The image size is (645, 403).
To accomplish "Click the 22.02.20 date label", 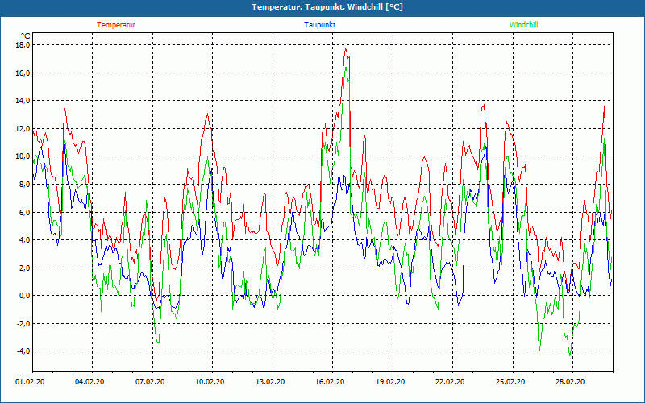I will pos(450,382).
